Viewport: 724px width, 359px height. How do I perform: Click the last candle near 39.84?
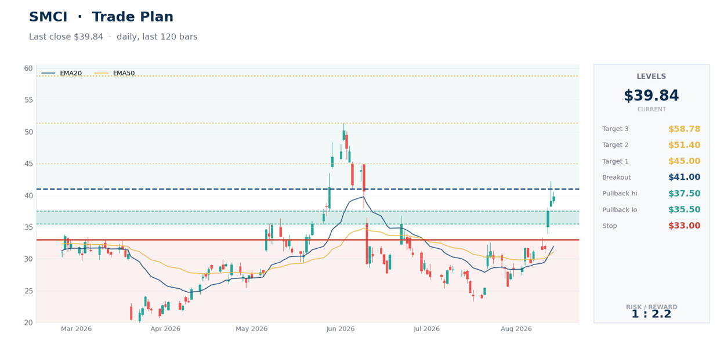point(553,198)
